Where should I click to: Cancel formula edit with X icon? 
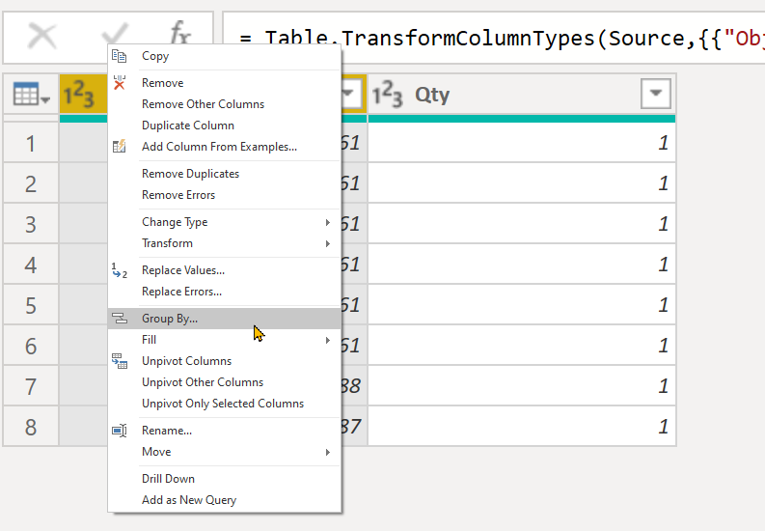tap(42, 37)
